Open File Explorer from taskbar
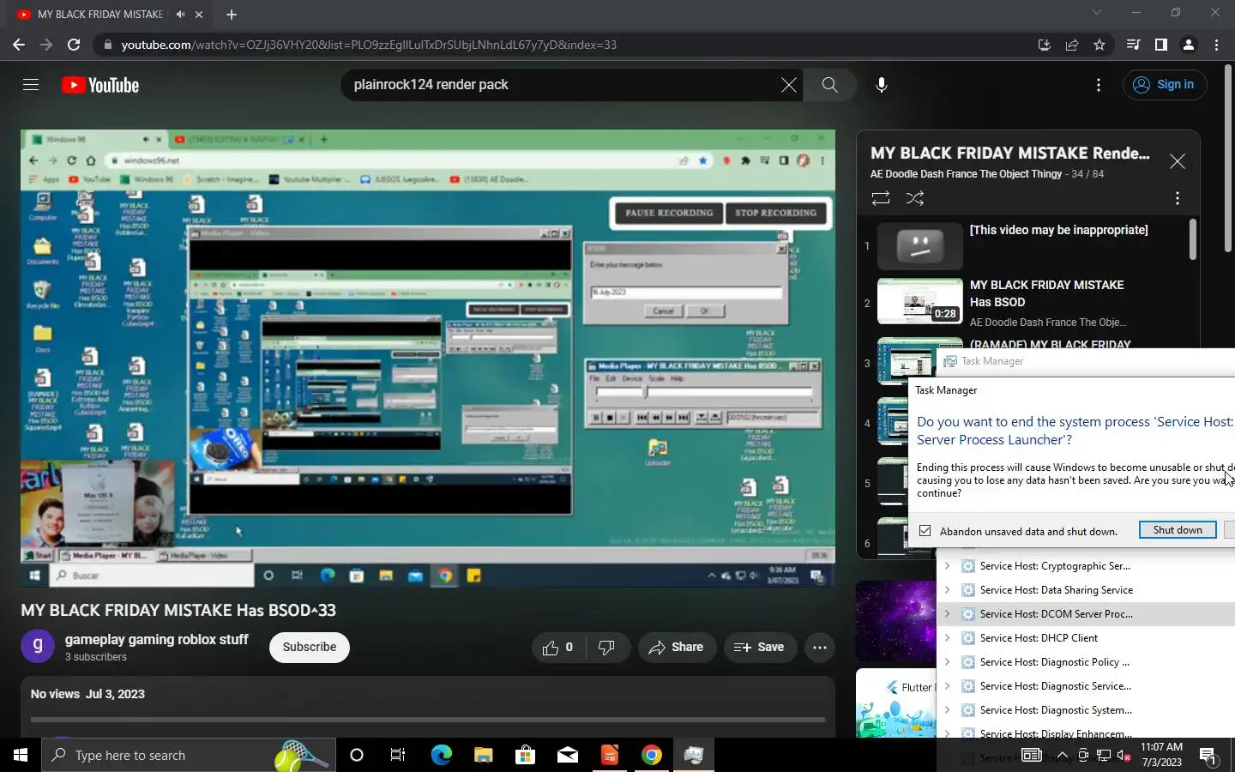The height and width of the screenshot is (772, 1235). tap(483, 755)
